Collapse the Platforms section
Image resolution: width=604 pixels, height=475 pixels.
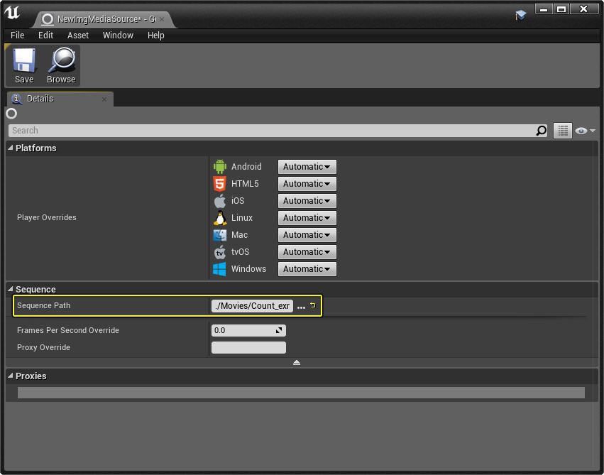(11, 148)
